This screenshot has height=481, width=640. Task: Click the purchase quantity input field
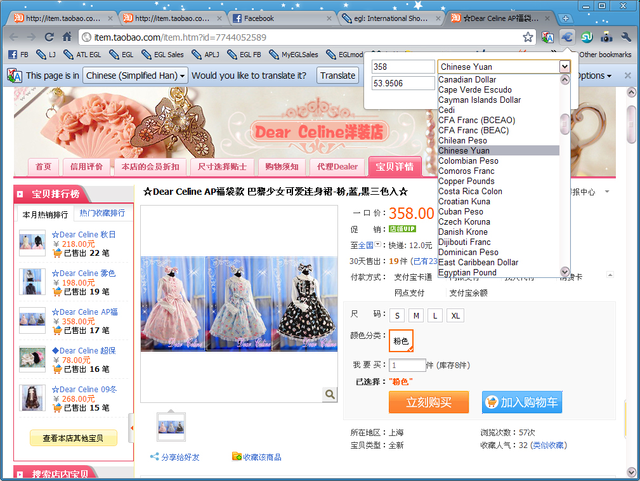[408, 365]
